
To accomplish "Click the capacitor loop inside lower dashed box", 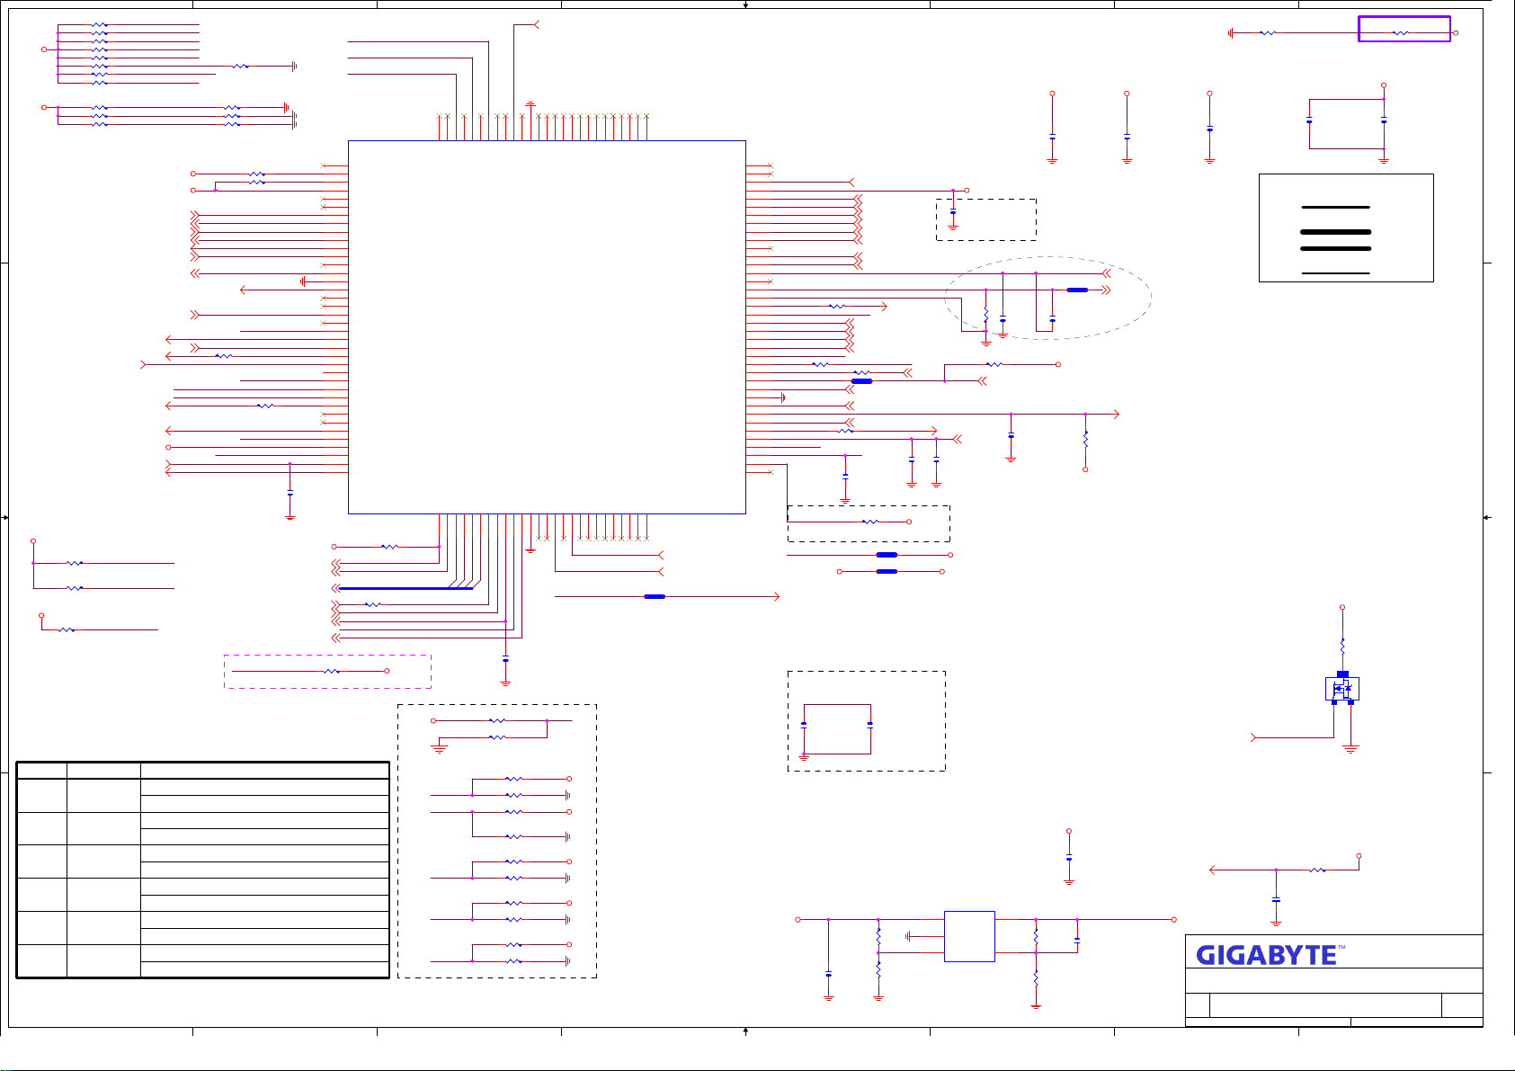I will 837,728.
